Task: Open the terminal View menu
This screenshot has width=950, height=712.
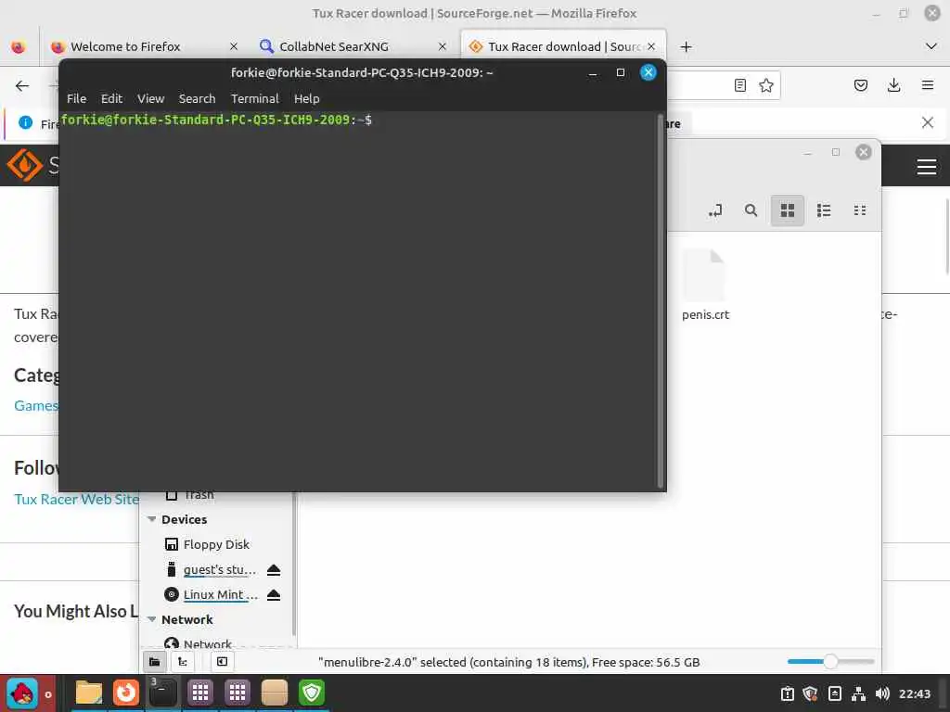Action: [150, 98]
